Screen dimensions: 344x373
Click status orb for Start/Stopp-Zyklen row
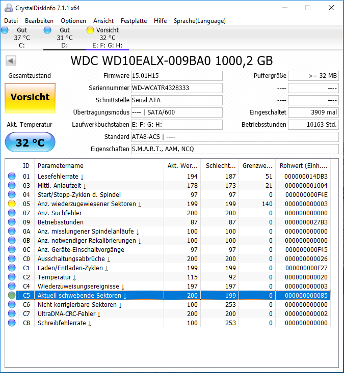pyautogui.click(x=12, y=194)
